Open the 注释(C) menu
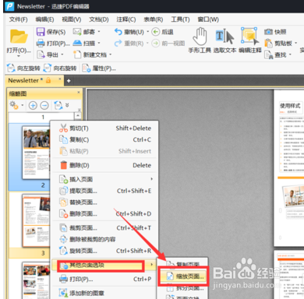This screenshot has width=304, height=299. (x=126, y=19)
